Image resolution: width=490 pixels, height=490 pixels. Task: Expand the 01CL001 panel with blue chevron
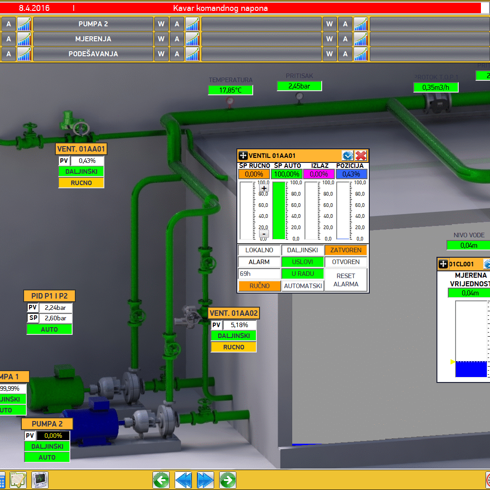(x=487, y=264)
